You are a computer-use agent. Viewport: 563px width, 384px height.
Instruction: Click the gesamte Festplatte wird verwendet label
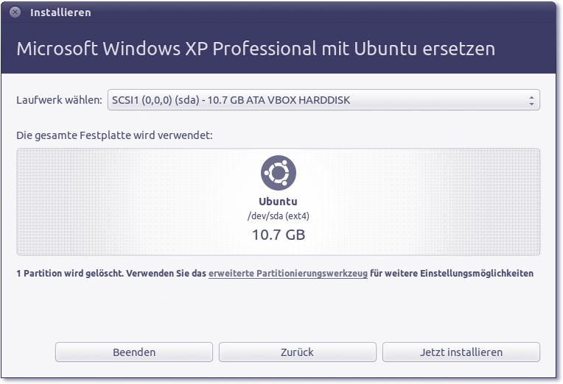(x=114, y=136)
